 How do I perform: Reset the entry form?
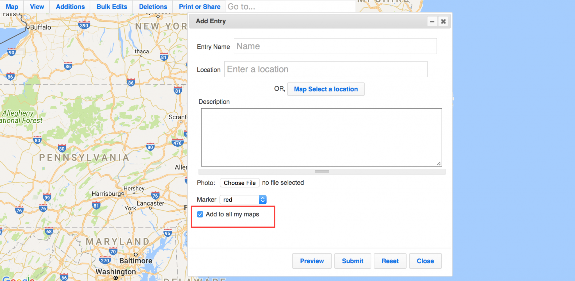390,261
